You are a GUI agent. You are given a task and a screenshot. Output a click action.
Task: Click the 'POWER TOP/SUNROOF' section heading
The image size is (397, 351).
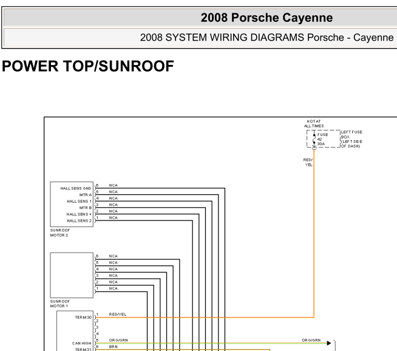[88, 66]
